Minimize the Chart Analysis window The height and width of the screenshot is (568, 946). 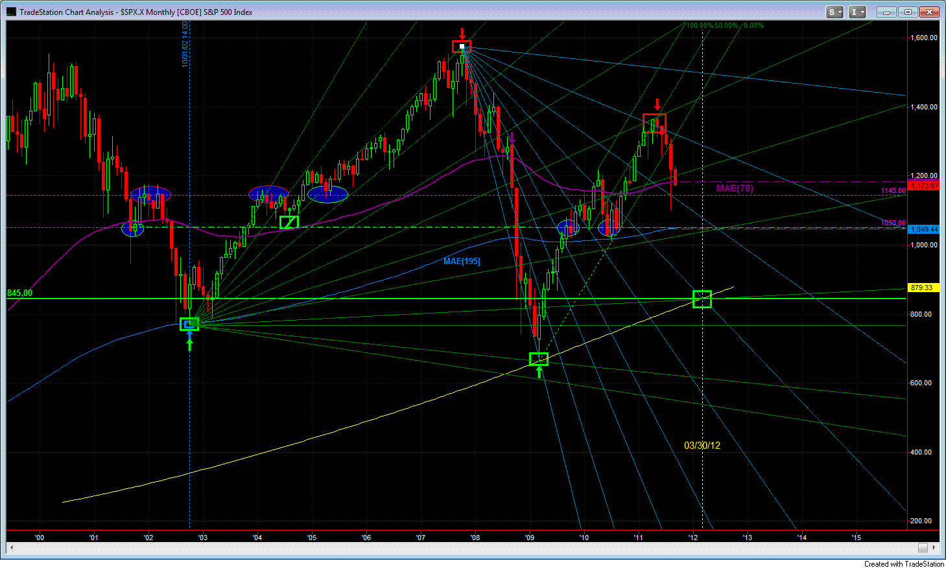click(x=886, y=12)
